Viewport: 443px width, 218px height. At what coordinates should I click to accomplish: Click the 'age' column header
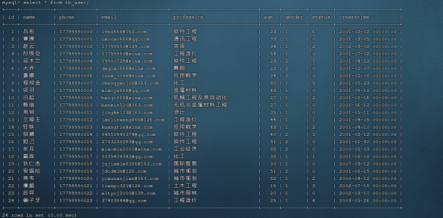click(x=268, y=18)
